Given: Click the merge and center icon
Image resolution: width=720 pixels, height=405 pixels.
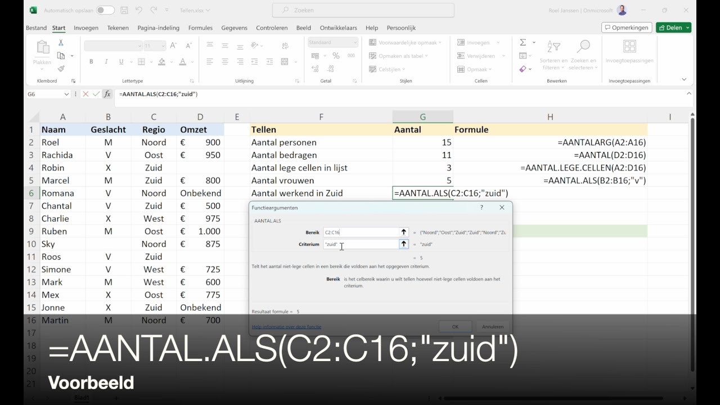Looking at the screenshot, I should 285,62.
